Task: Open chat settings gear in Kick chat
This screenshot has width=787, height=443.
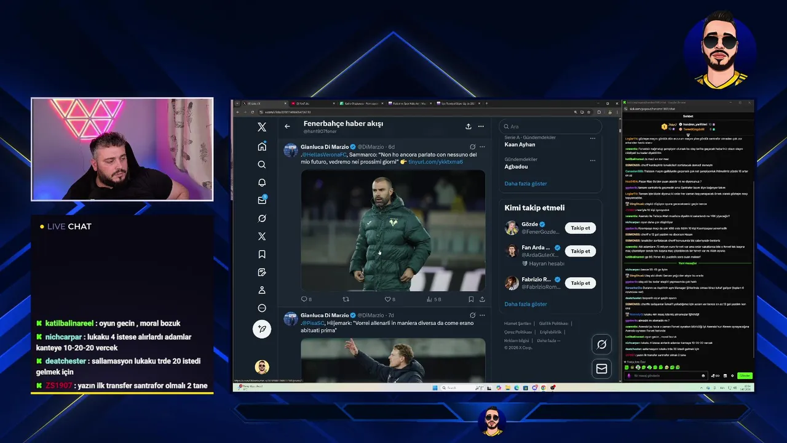Action: point(732,376)
